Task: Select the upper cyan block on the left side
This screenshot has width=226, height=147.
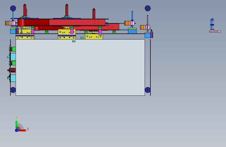Action: point(13,57)
